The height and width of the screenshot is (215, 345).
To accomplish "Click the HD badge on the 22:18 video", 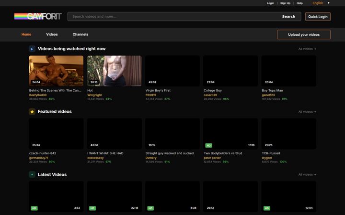I will click(92, 208).
